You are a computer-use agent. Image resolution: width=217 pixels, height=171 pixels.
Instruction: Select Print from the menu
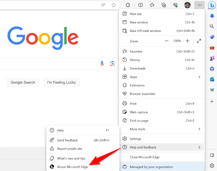tap(162, 104)
